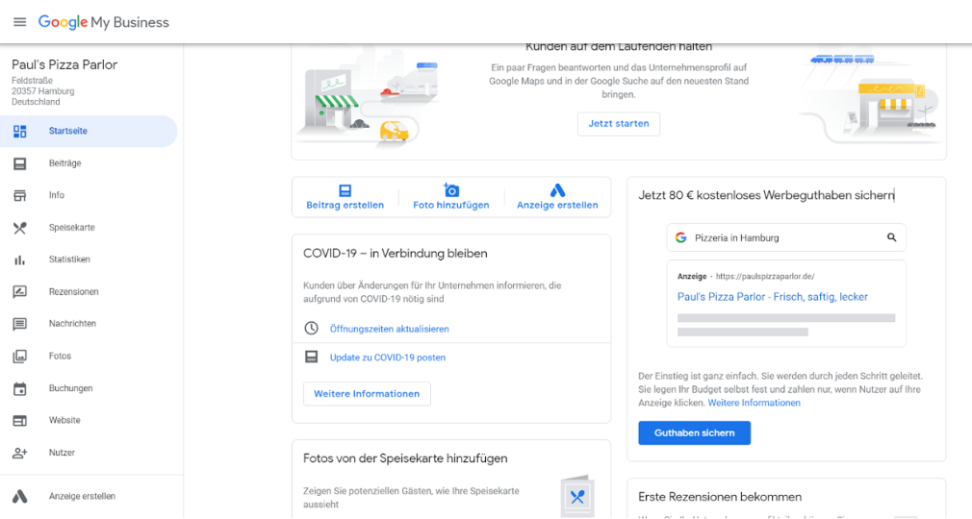Click the Info storefront icon

[x=20, y=196]
